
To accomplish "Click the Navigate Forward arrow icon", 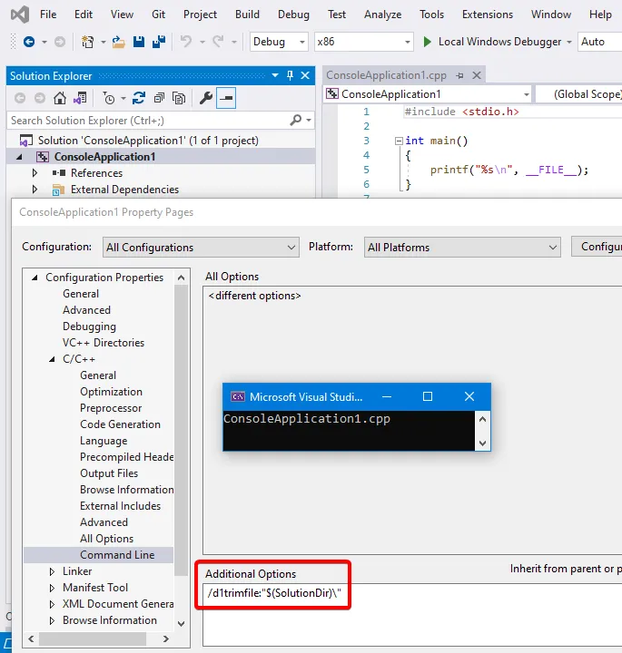I will coord(60,42).
